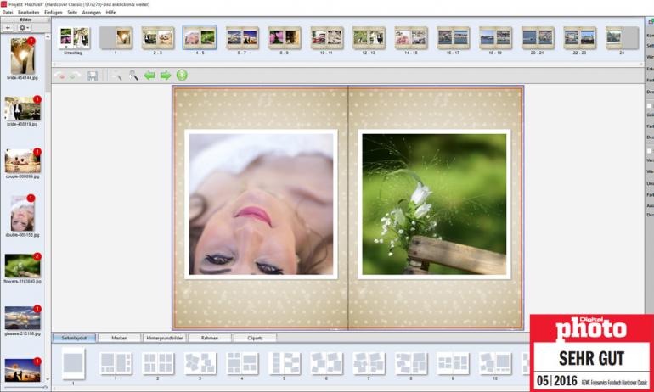Click the woman's face photo on left page

click(261, 204)
